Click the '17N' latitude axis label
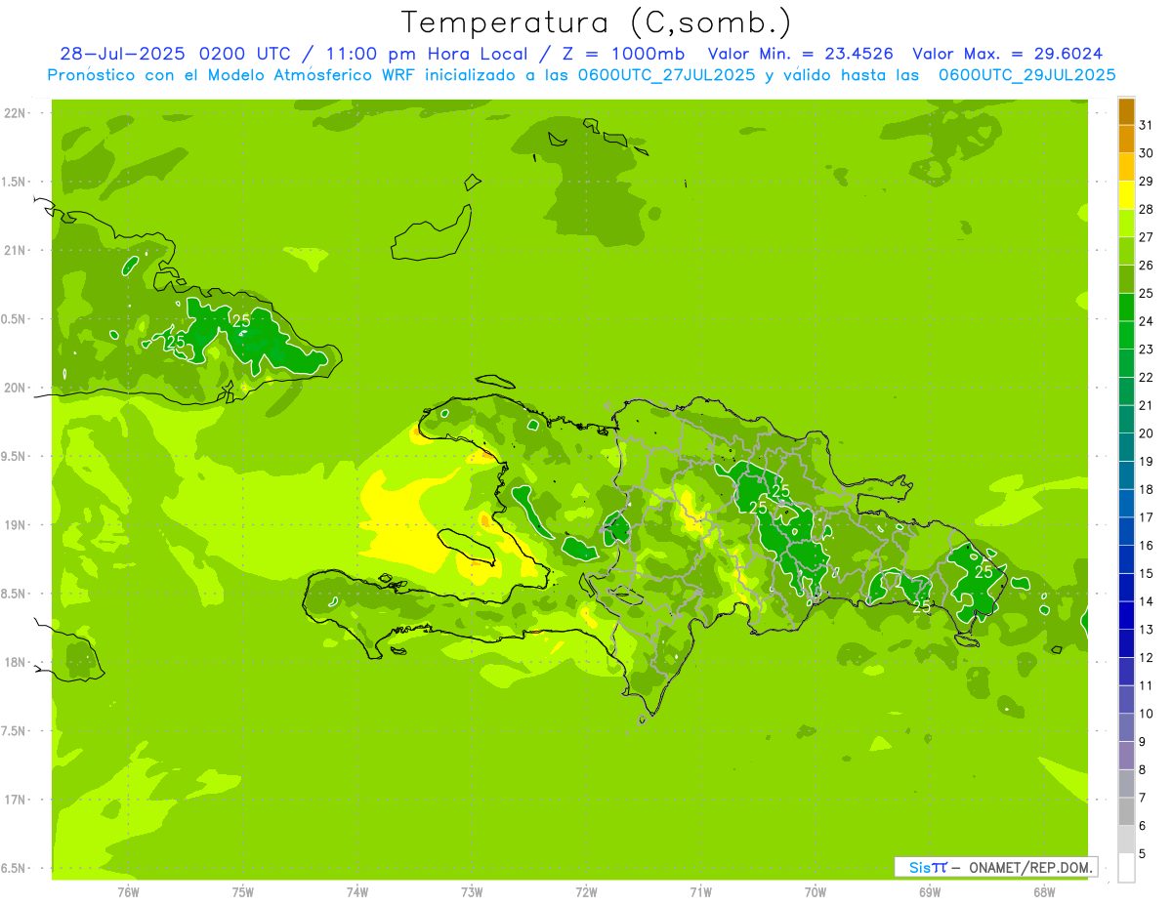Image resolution: width=1172 pixels, height=905 pixels. coord(15,800)
